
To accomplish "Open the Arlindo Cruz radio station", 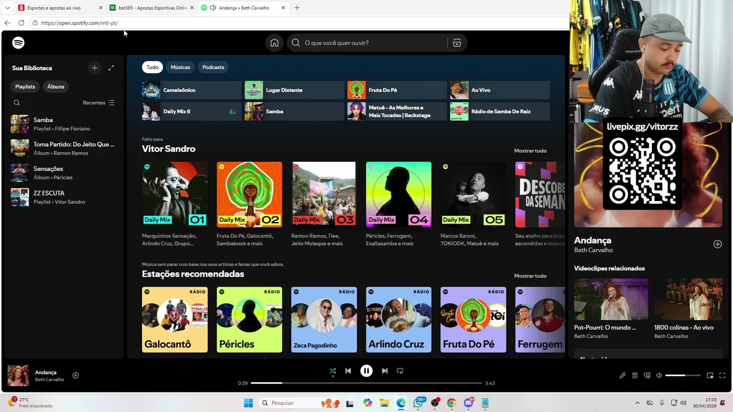I will tap(399, 320).
